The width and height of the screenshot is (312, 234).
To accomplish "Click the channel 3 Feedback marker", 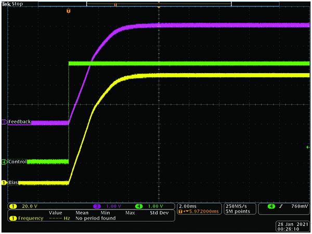I will pos(5,122).
